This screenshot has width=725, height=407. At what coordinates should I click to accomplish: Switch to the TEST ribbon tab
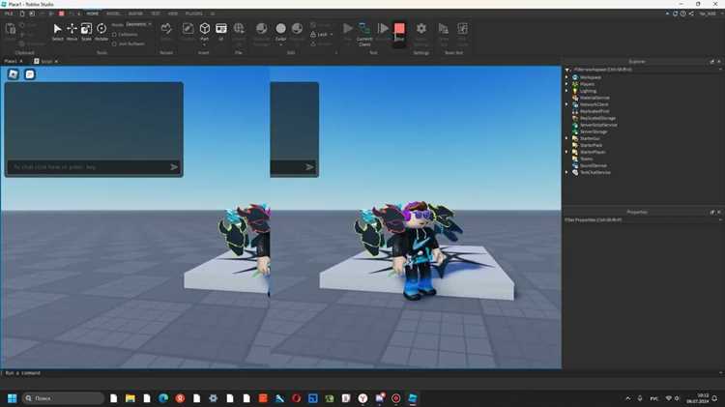click(x=156, y=14)
